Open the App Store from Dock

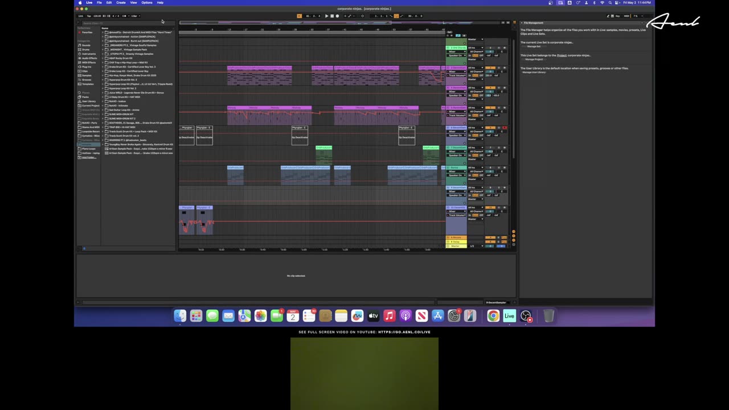[x=437, y=316]
